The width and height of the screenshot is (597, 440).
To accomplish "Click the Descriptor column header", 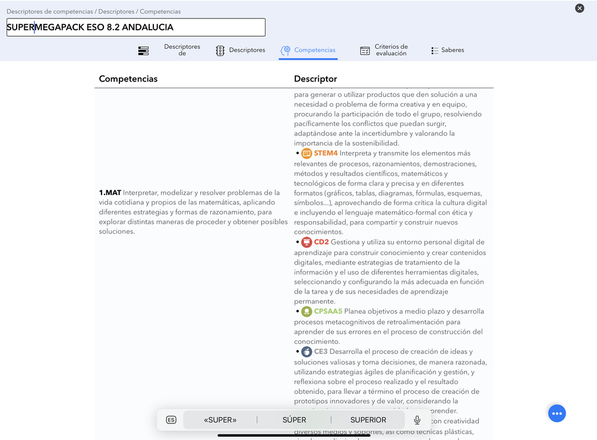I will tap(315, 79).
